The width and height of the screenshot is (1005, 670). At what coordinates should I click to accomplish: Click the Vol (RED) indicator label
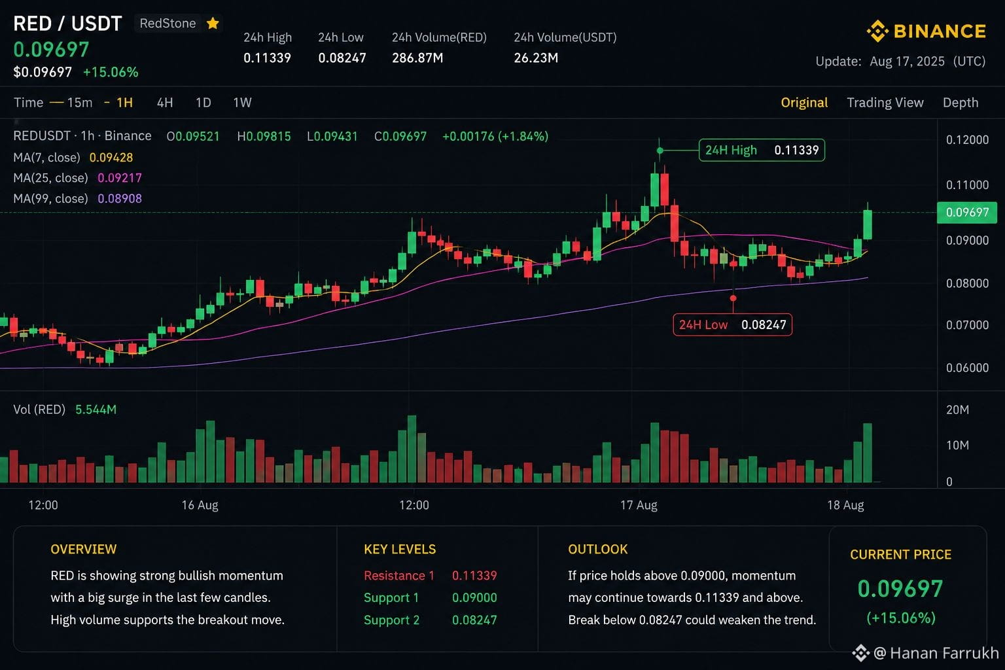(39, 410)
